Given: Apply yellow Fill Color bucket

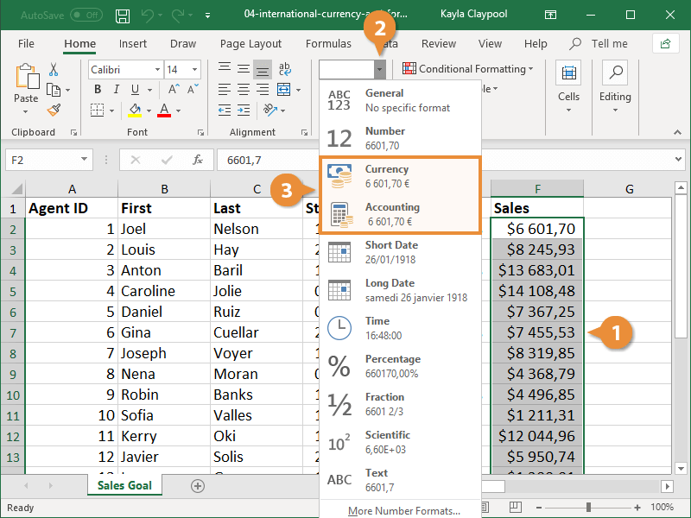Looking at the screenshot, I should point(135,111).
